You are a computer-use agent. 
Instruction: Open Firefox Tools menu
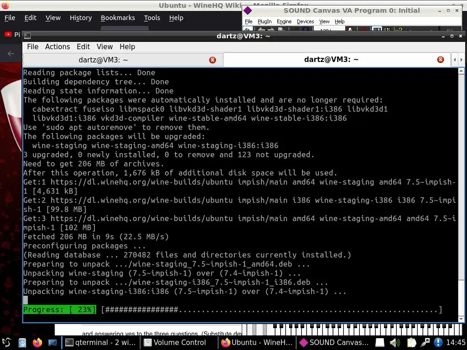(x=152, y=18)
